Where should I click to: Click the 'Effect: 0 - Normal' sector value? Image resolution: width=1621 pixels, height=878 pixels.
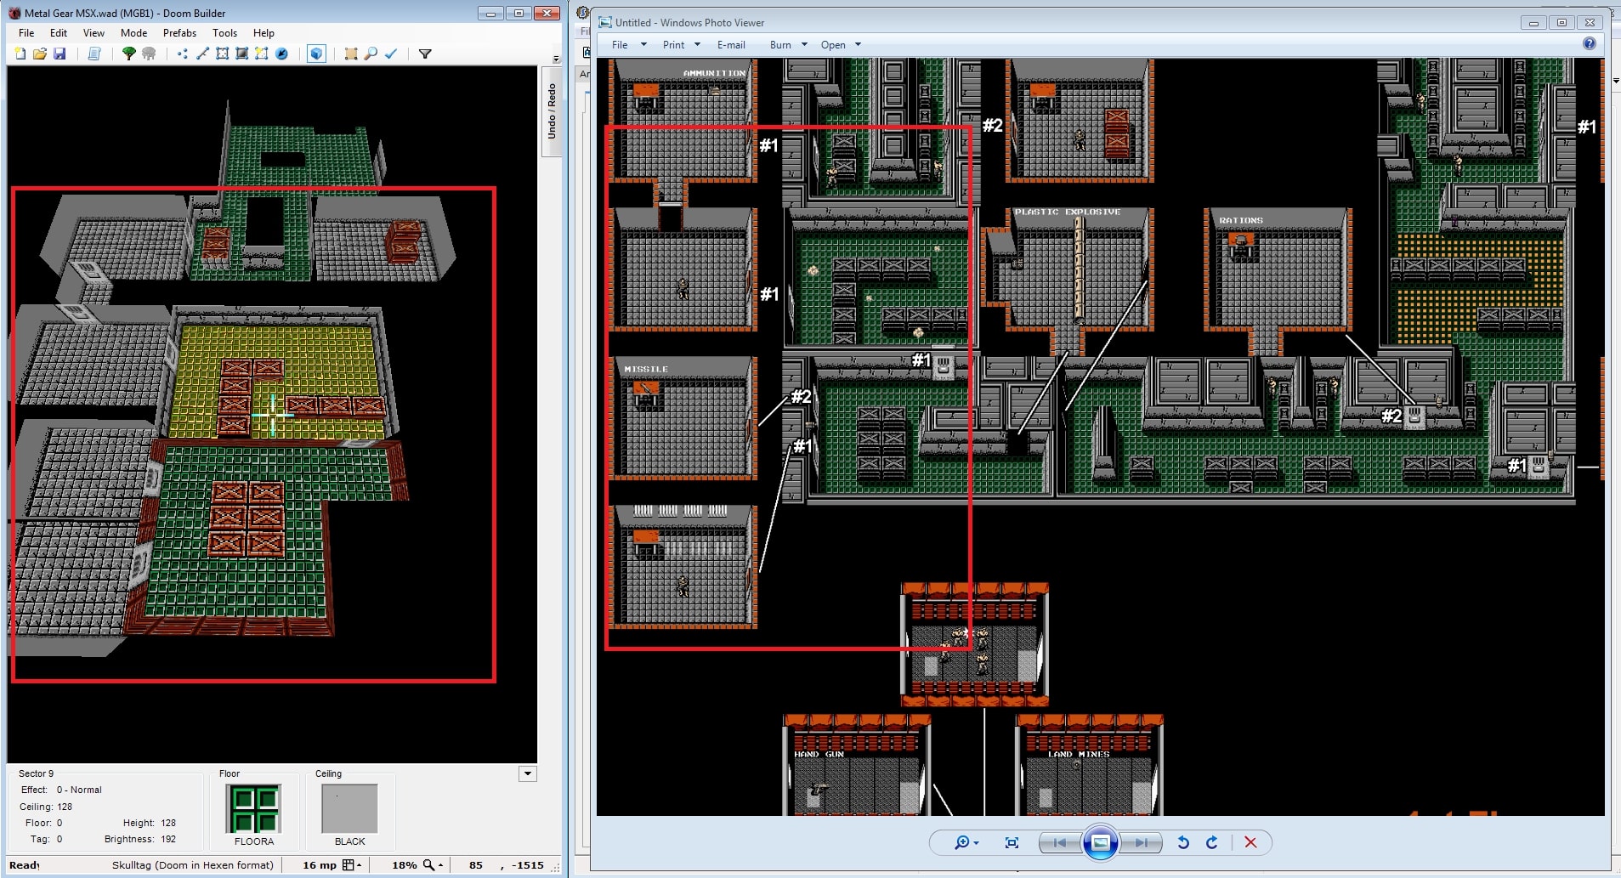pos(79,790)
